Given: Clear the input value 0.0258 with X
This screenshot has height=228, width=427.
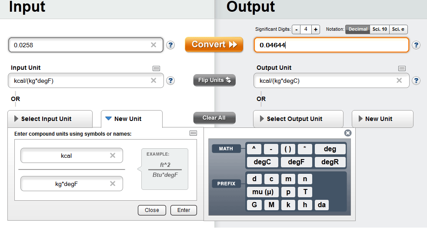Looking at the screenshot, I should [153, 45].
